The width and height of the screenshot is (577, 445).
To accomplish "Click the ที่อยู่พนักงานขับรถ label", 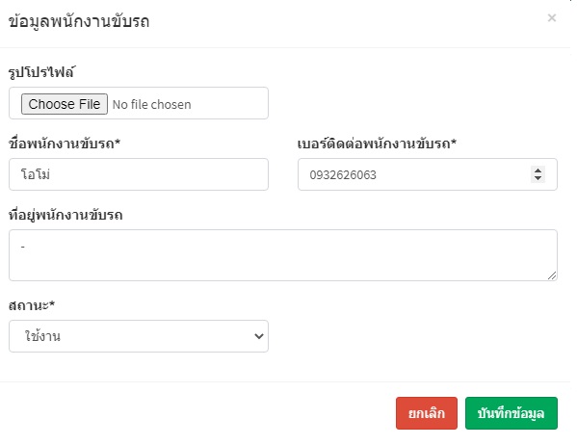I will 66,215.
